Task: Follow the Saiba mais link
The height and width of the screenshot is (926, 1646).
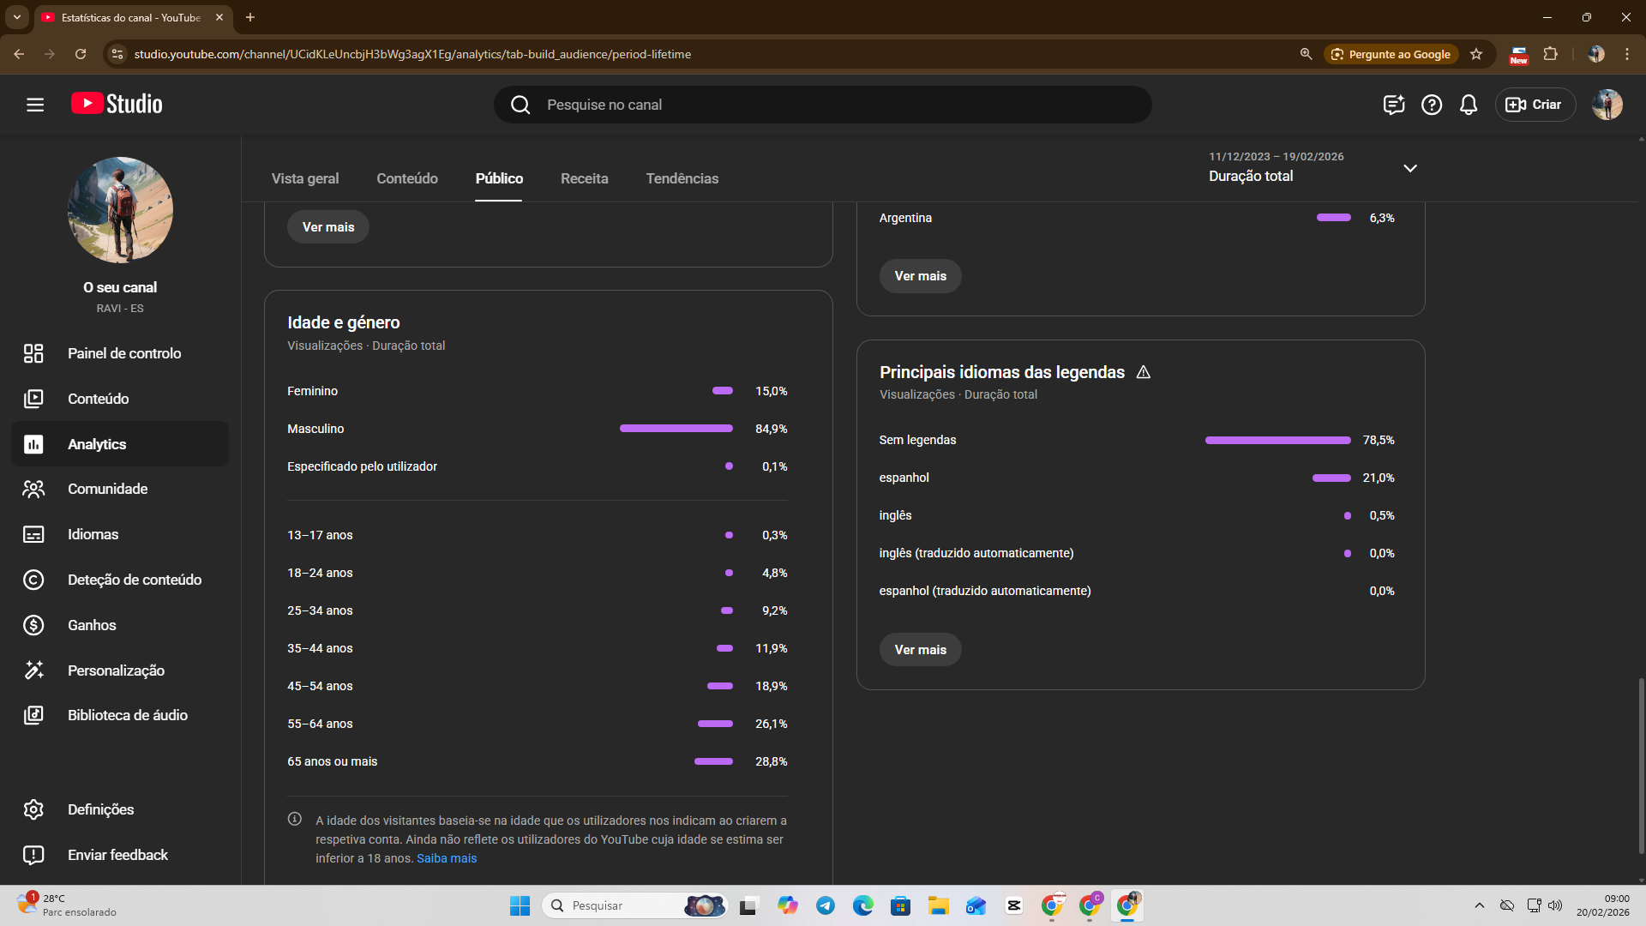Action: tap(447, 858)
